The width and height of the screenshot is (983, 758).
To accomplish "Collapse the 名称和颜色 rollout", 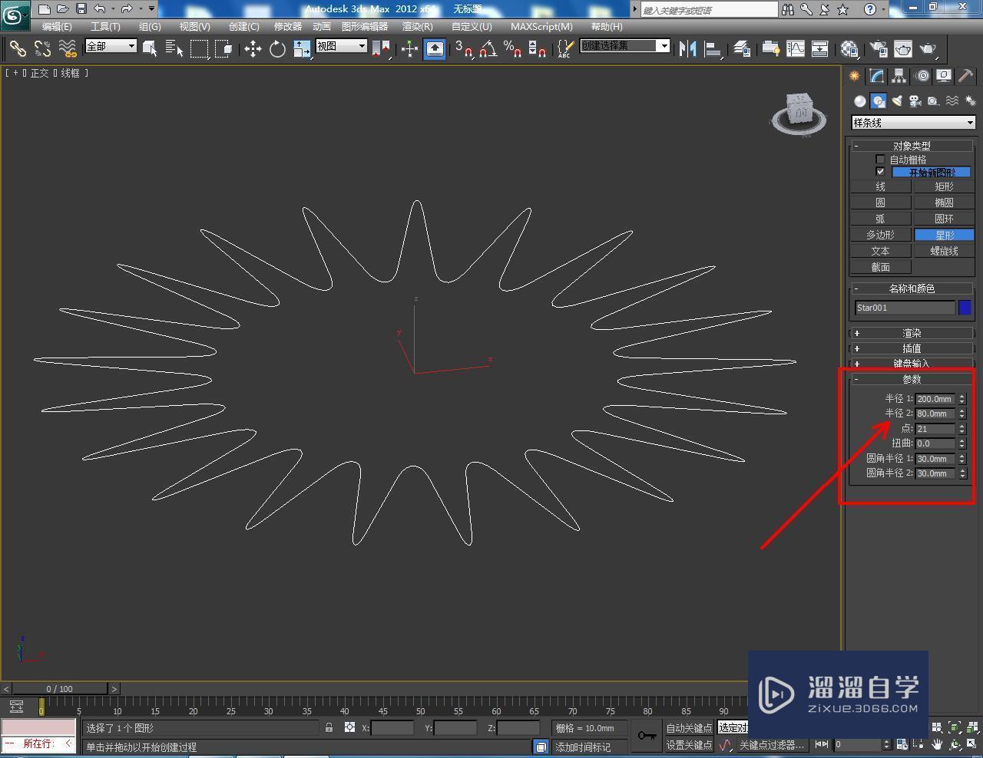I will tap(912, 288).
